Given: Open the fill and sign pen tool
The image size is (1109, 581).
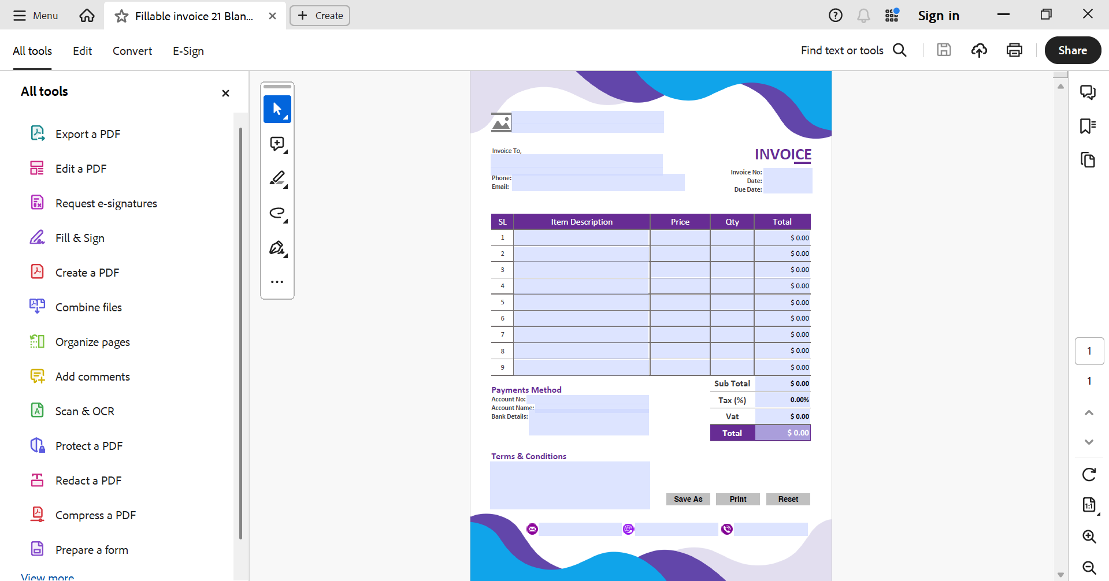Looking at the screenshot, I should tap(277, 248).
